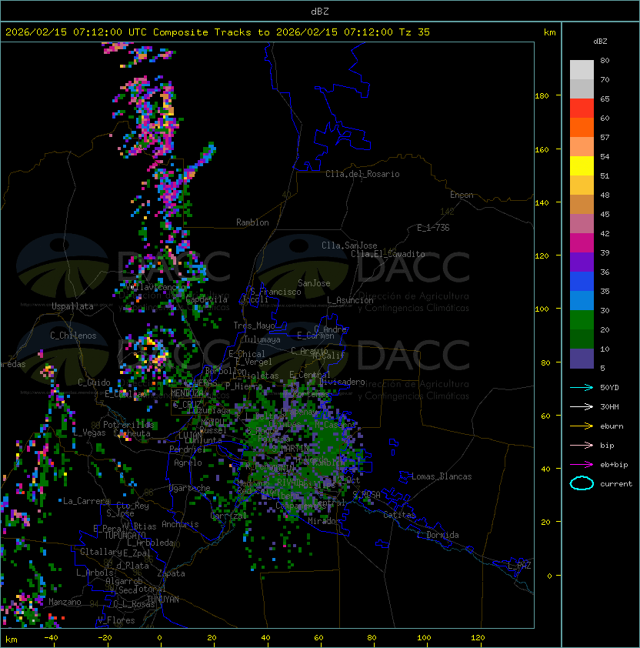Screen dimensions: 640x648
Task: Click the 'Tres_Mayo' map label
Action: tap(254, 326)
